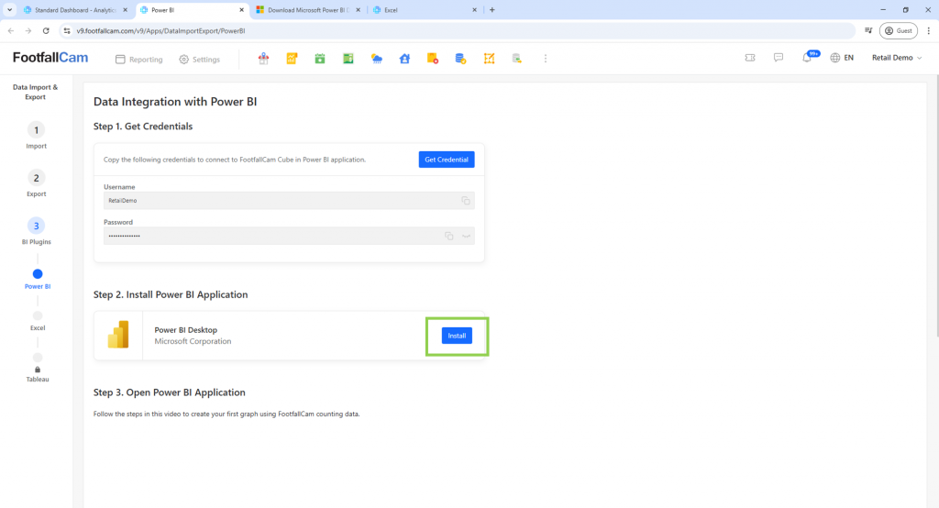Screen dimensions: 939x508
Task: Reload the browser page
Action: coord(46,30)
